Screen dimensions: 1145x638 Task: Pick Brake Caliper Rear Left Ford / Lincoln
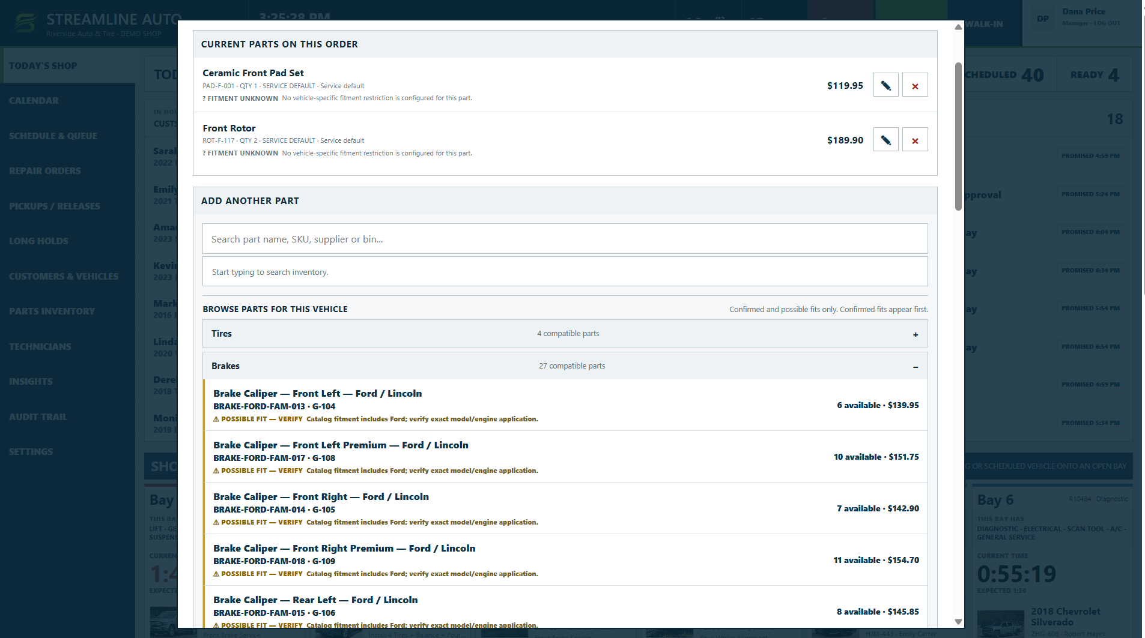(565, 607)
